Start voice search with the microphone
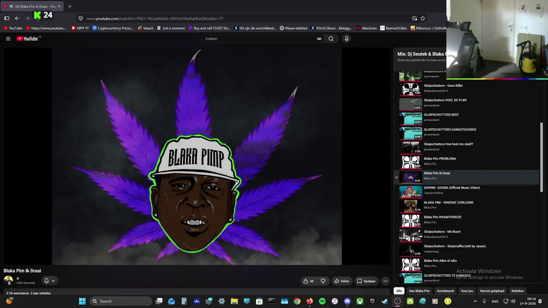Screen dimensions: 548x308 coord(346,38)
